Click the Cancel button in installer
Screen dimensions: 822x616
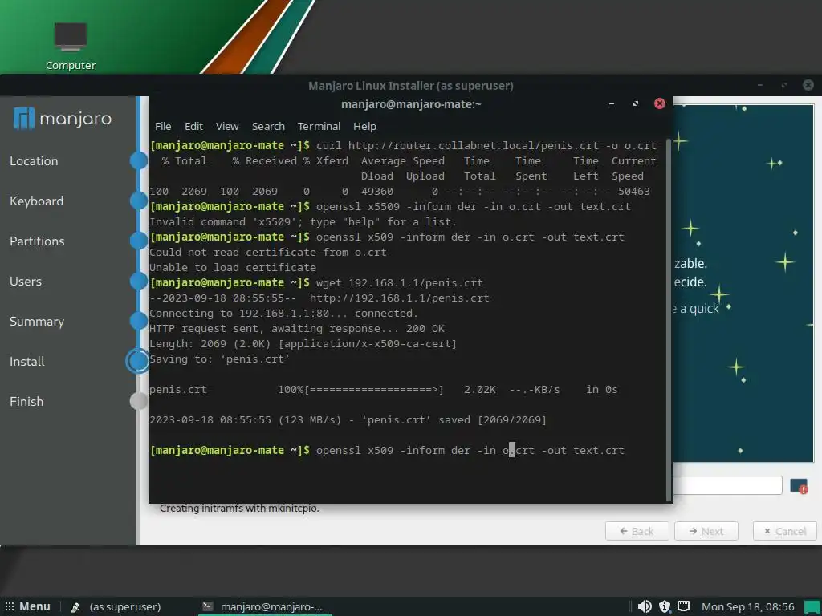coord(785,531)
